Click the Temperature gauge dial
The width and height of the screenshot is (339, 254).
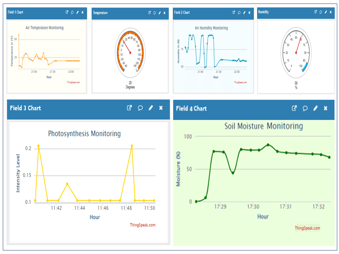pyautogui.click(x=130, y=53)
